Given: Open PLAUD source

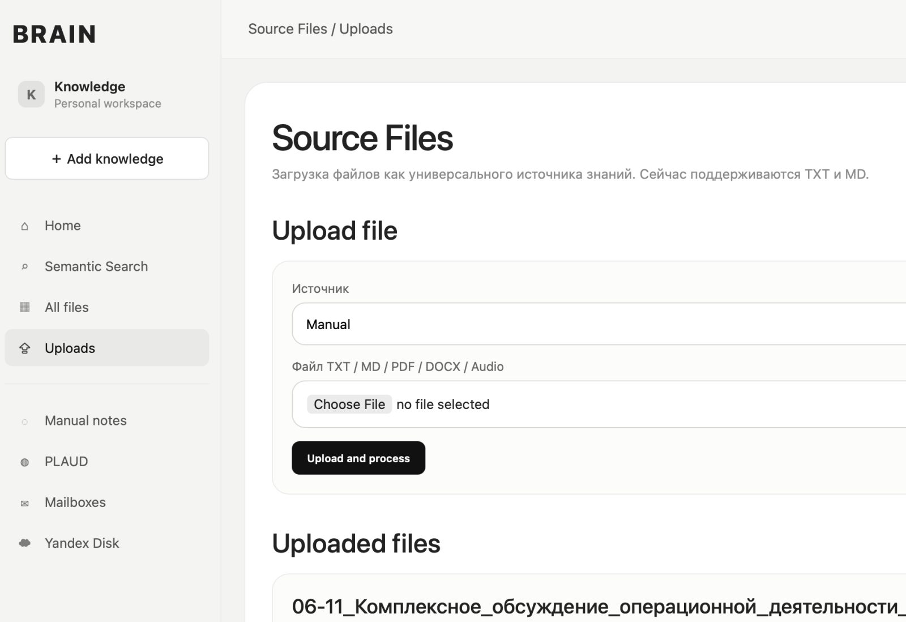Looking at the screenshot, I should pos(107,461).
